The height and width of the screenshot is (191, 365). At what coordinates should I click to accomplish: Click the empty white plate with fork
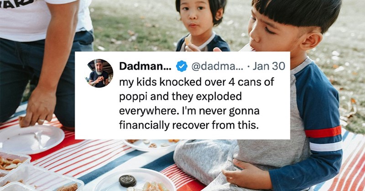coord(31,139)
